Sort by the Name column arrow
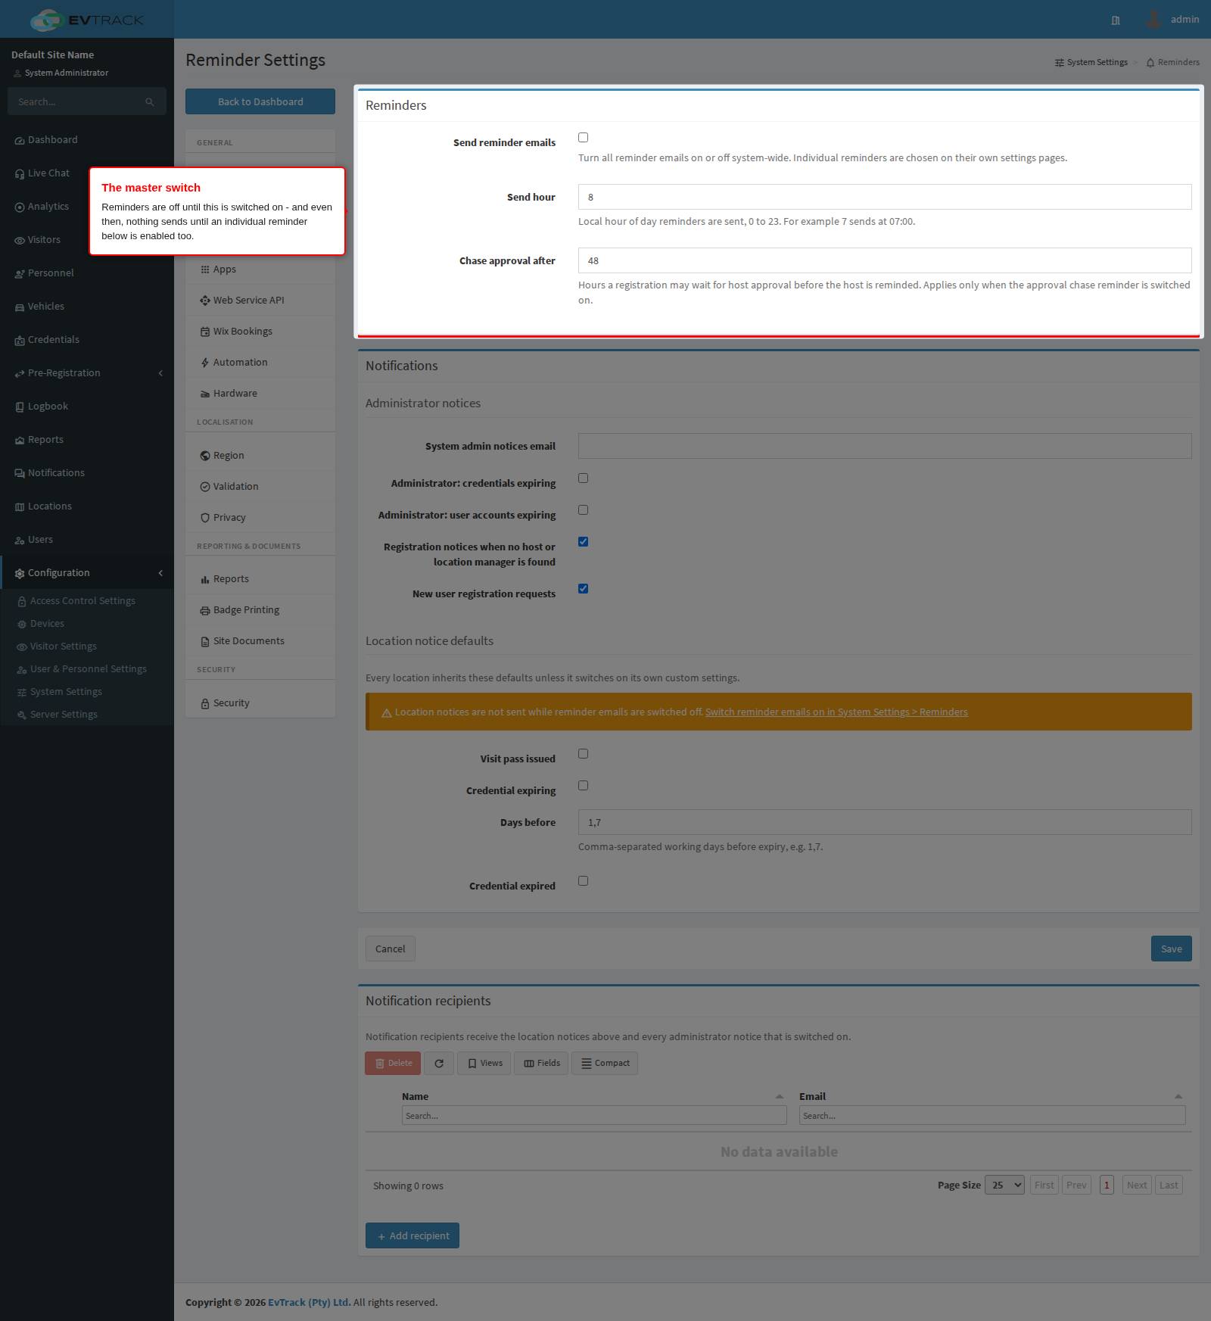Screen dimensions: 1211x1321 tap(780, 1096)
